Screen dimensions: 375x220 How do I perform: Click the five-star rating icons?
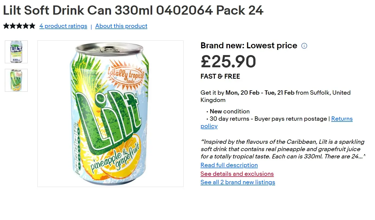pyautogui.click(x=19, y=25)
